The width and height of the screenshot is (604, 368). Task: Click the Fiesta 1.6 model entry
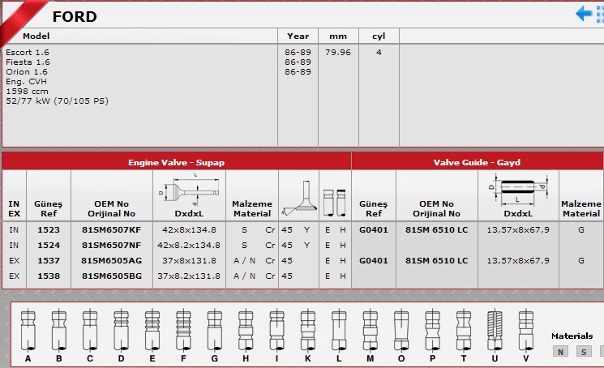tap(28, 62)
